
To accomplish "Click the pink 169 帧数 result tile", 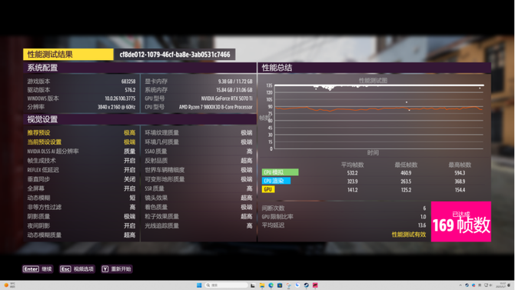I will pos(460,222).
